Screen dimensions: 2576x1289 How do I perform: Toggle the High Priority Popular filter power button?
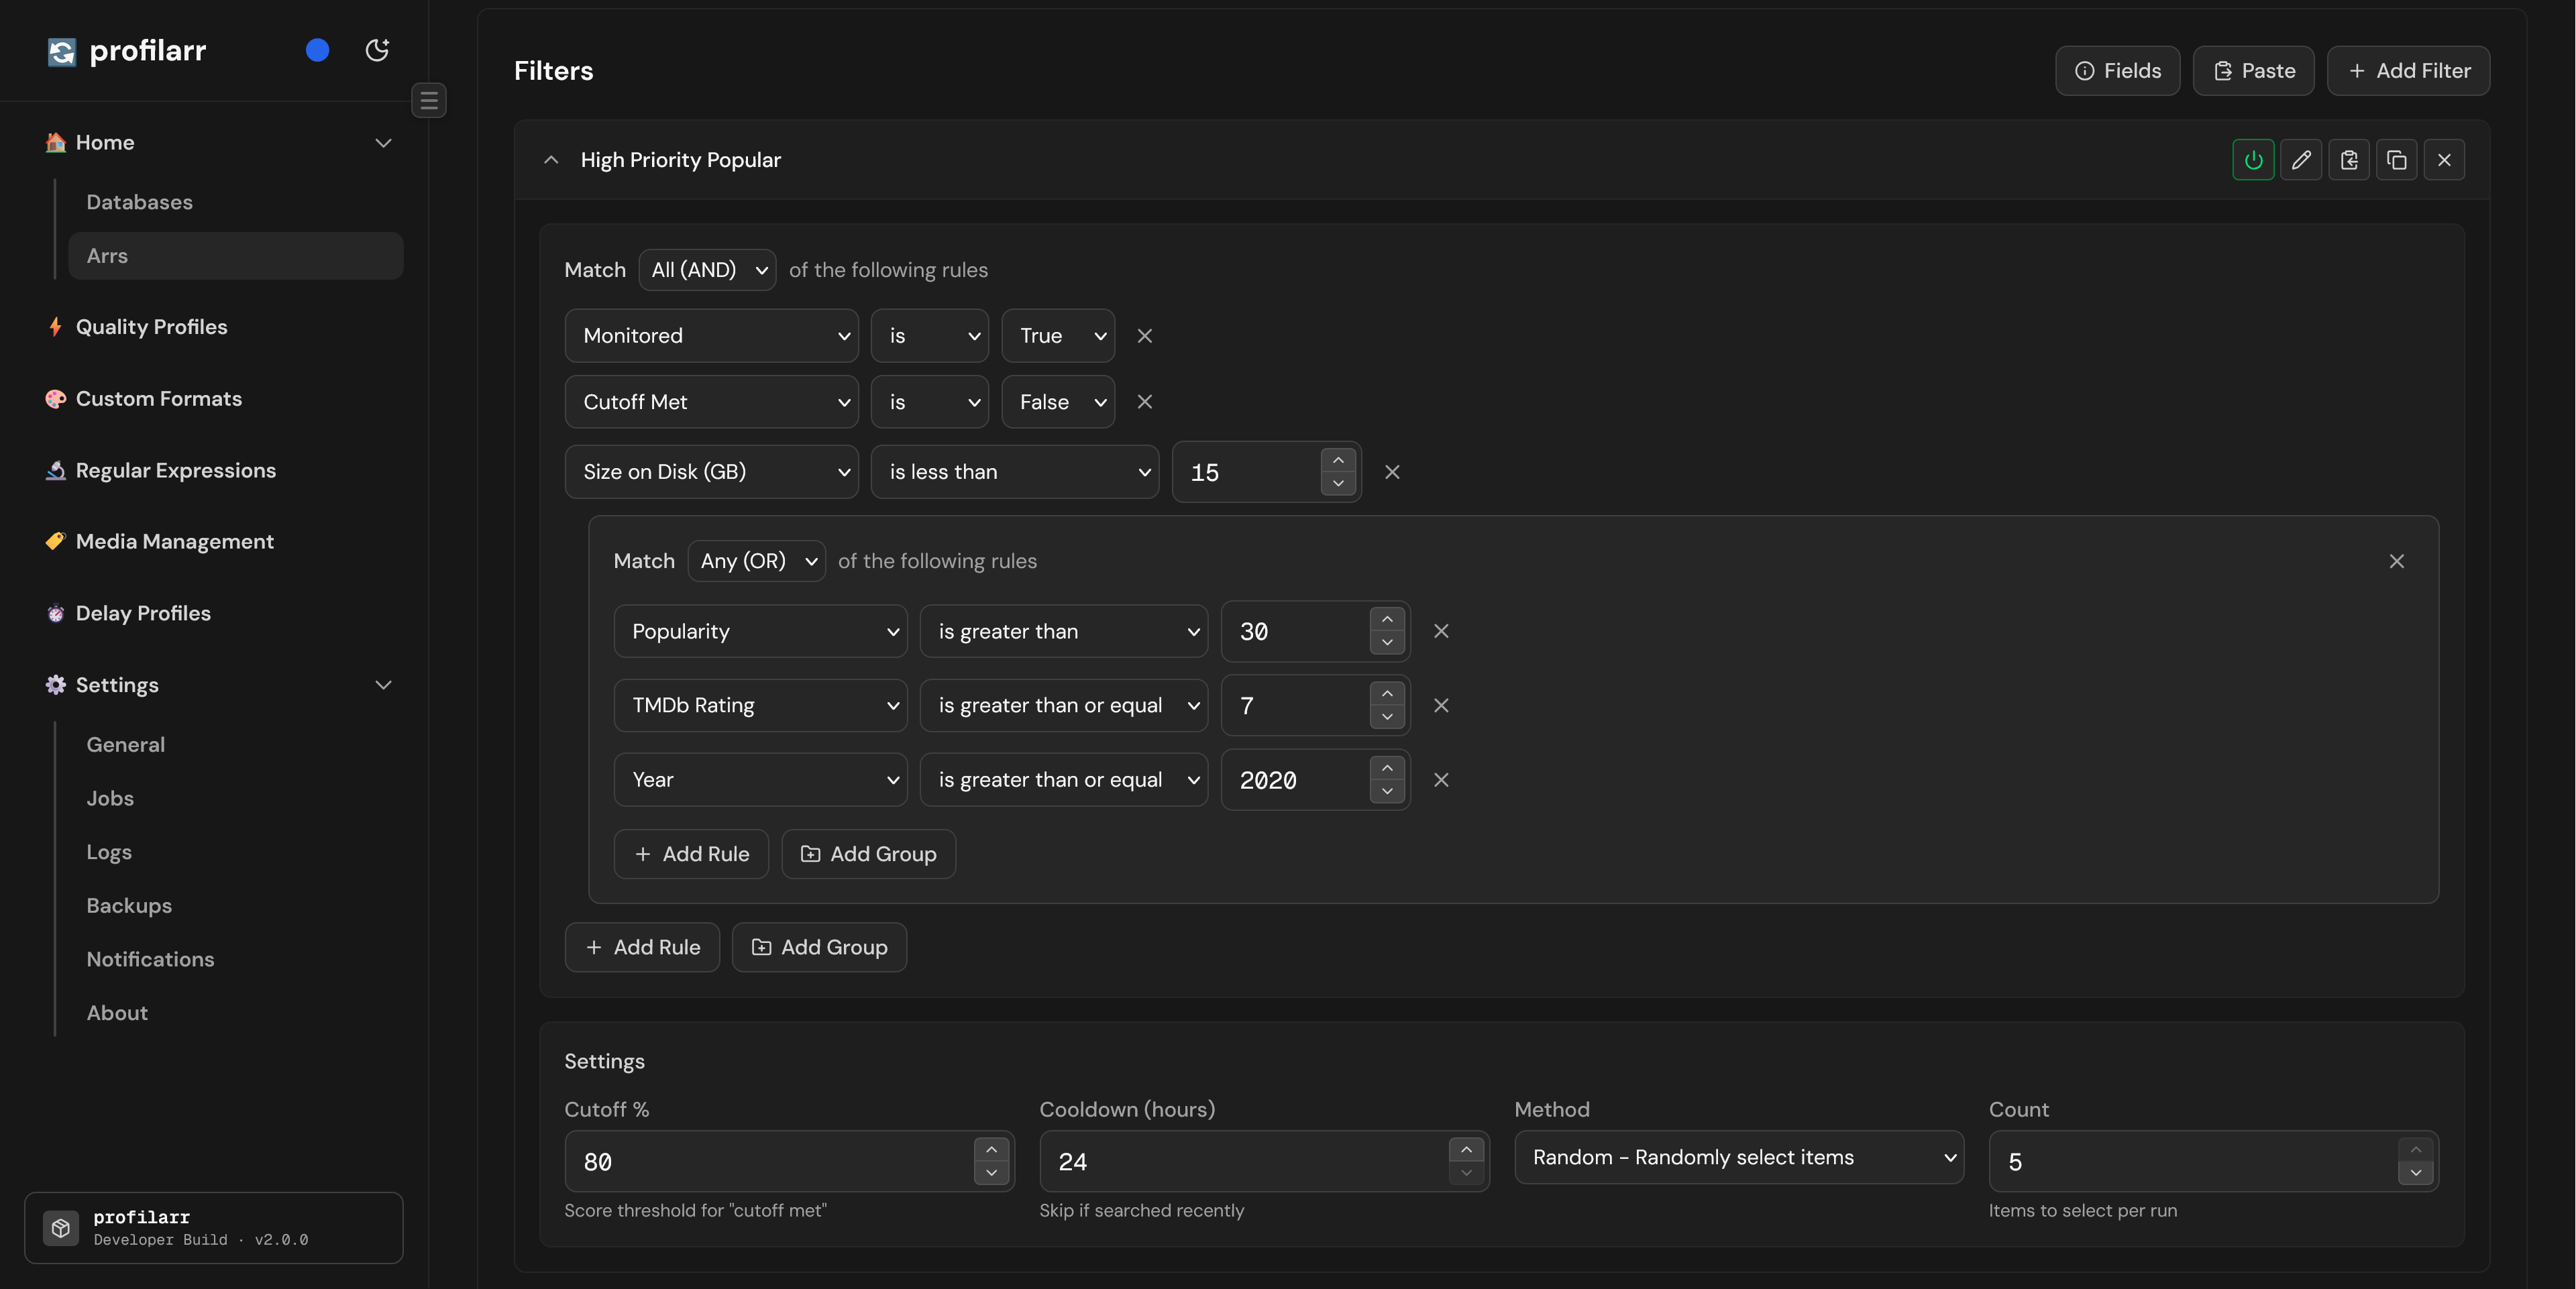(2253, 160)
